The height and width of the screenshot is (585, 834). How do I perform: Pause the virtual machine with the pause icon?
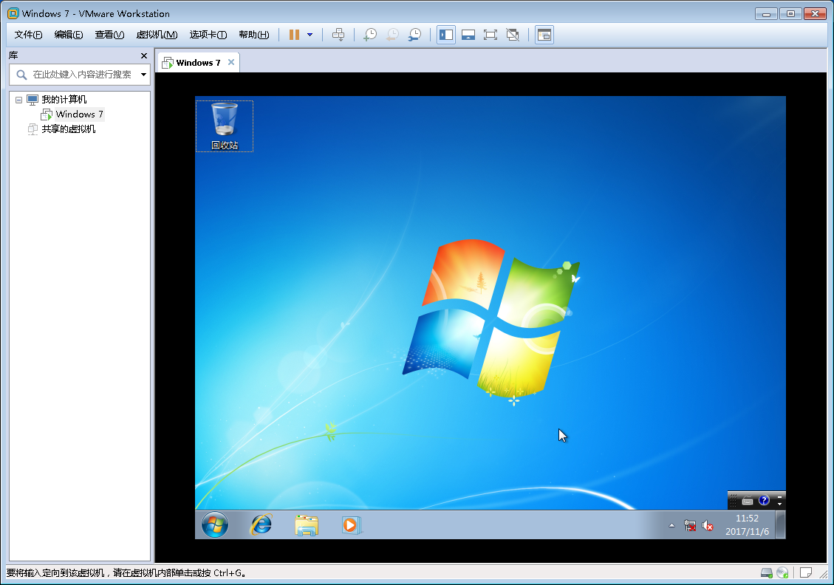tap(294, 35)
